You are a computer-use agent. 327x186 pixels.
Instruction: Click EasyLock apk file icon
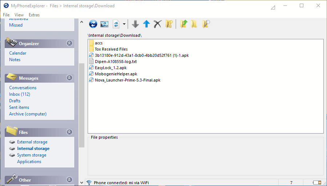click(91, 68)
